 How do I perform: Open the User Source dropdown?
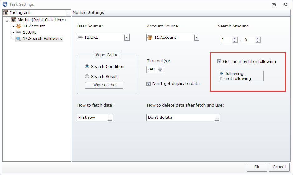(x=127, y=37)
